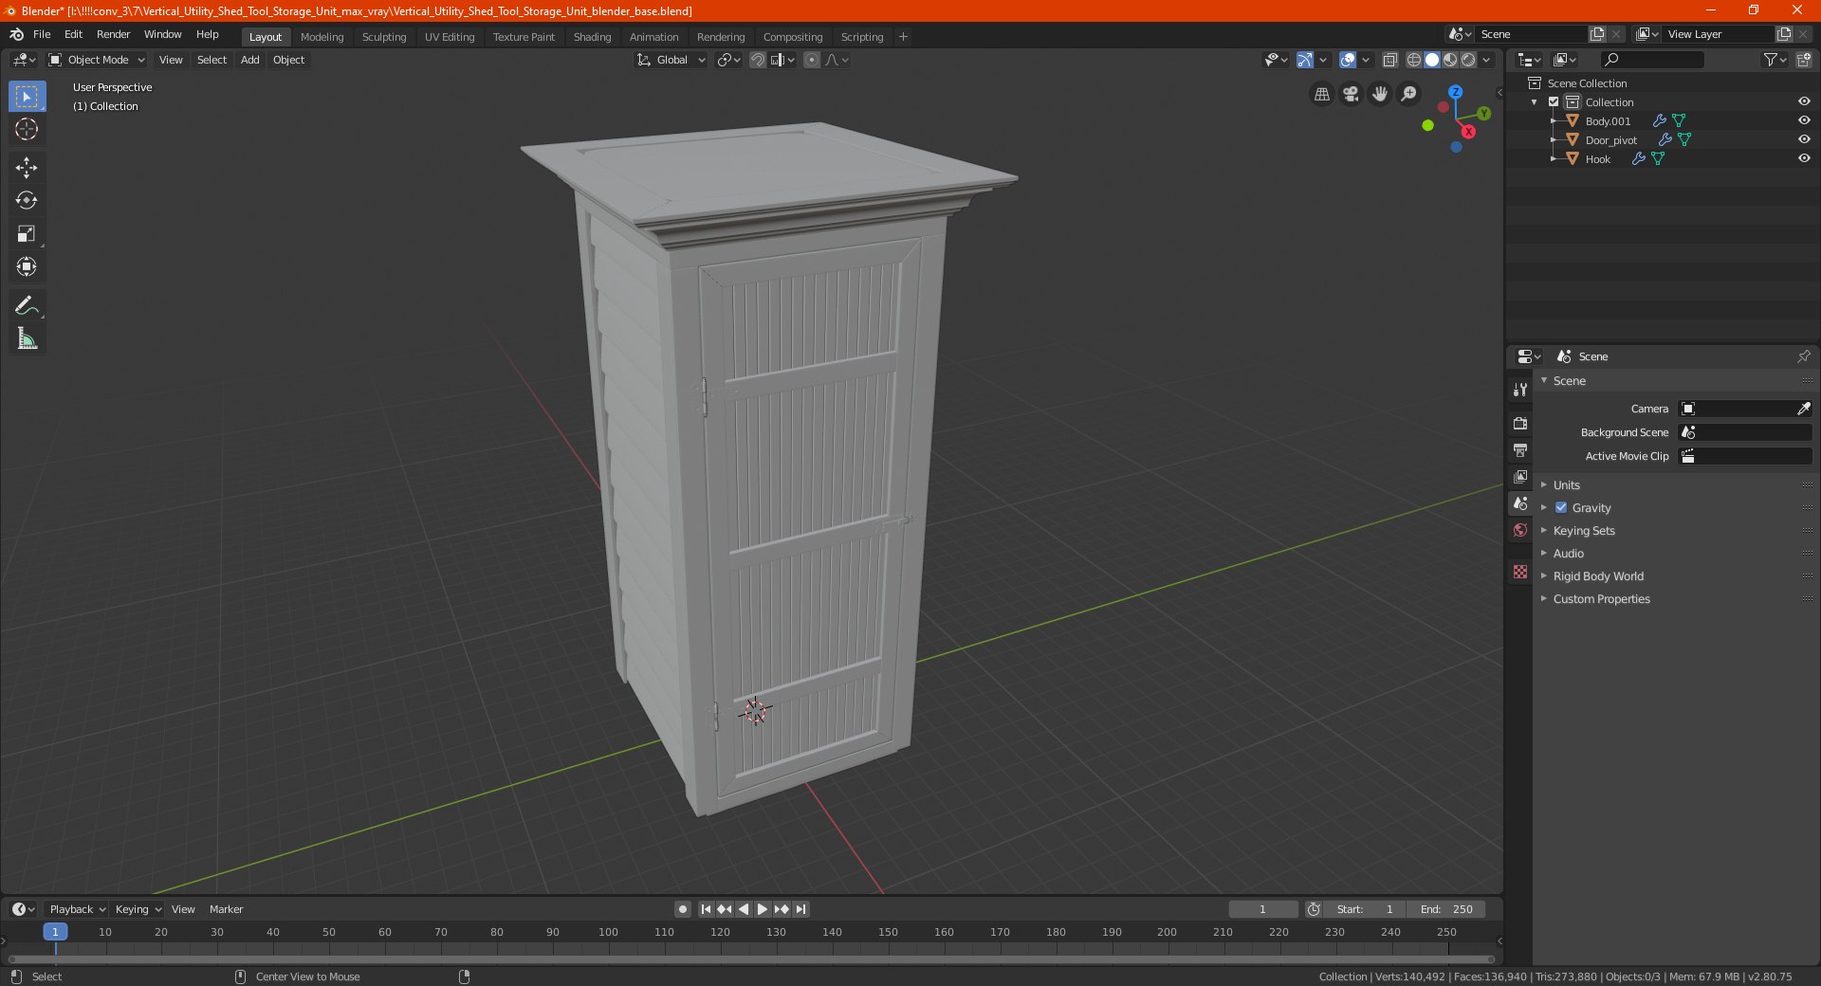Open the viewport Add menu
Screen dimensions: 1821x986
[x=249, y=60]
